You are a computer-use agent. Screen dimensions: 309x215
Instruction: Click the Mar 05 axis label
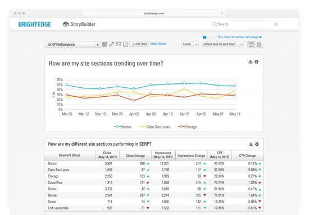67,114
